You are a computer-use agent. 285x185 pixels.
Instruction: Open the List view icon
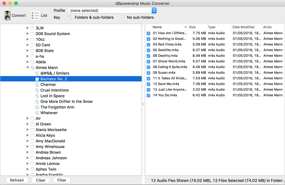click(x=35, y=16)
